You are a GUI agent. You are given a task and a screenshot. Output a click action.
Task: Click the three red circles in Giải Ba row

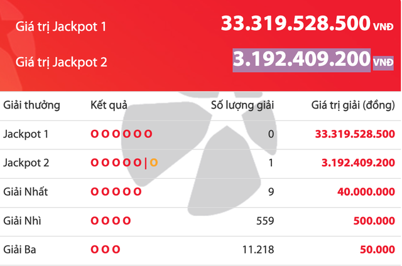click(106, 250)
